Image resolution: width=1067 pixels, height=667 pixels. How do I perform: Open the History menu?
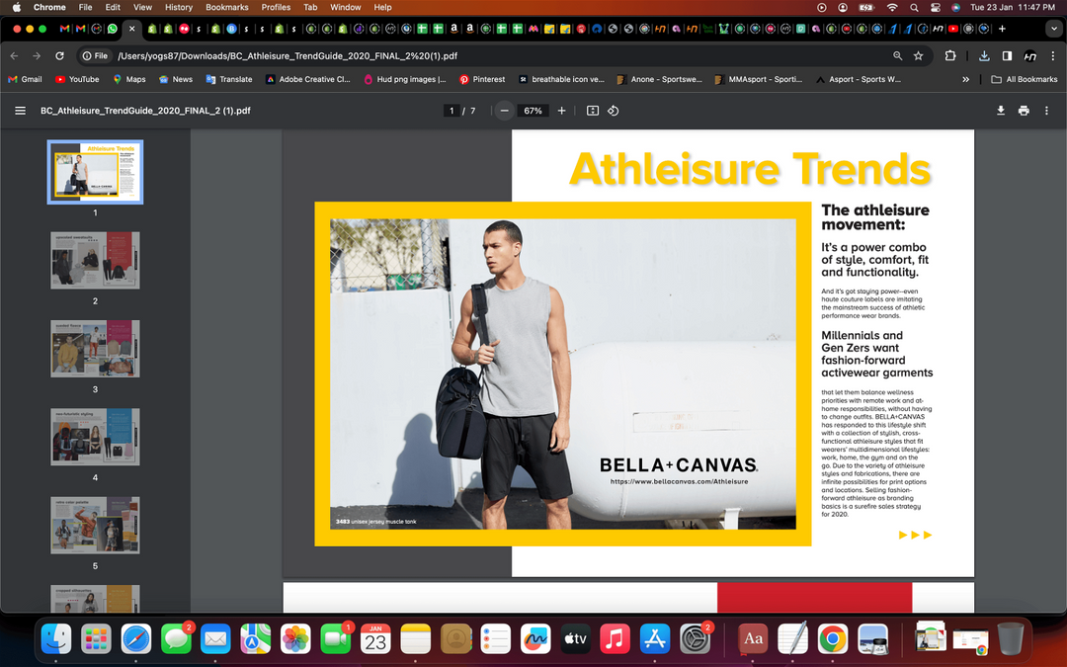pos(179,7)
